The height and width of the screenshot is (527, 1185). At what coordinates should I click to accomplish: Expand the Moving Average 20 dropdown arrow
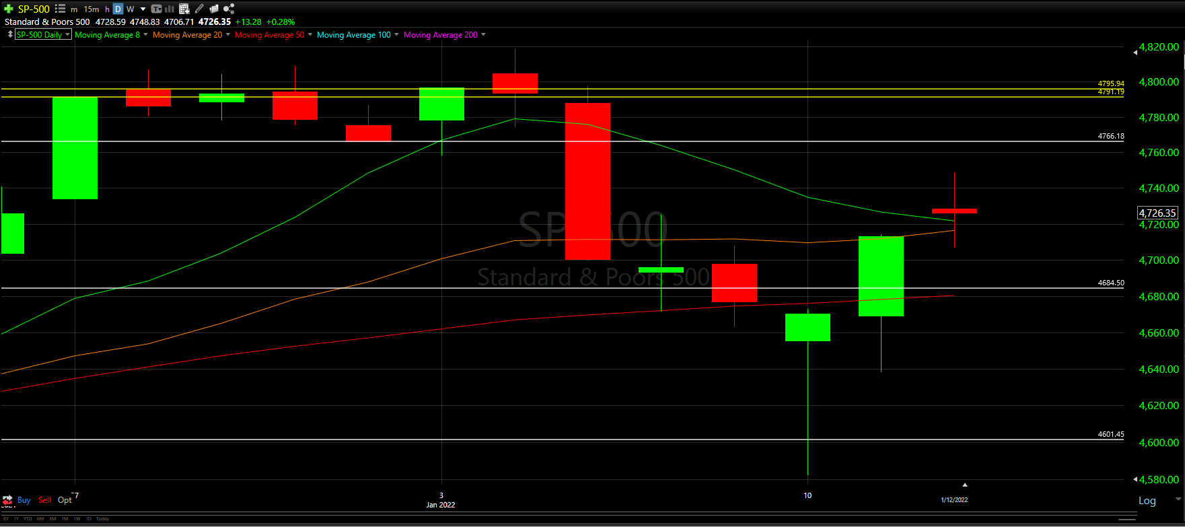[228, 34]
